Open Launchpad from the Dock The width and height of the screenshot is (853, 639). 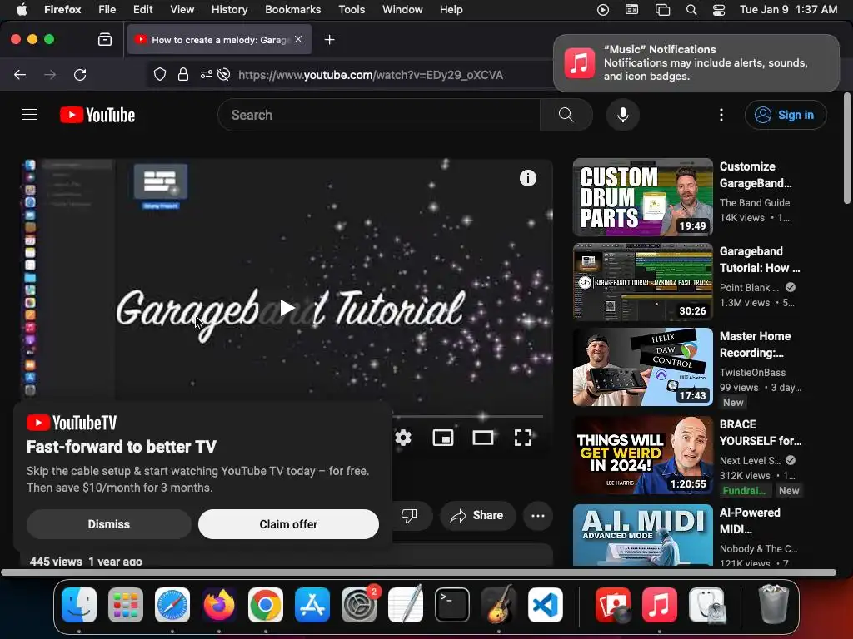click(126, 605)
